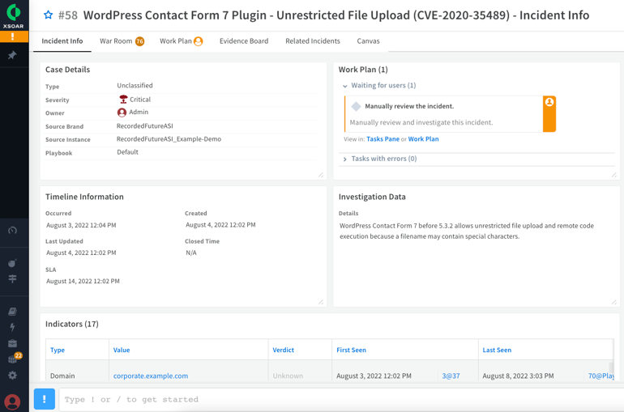The image size is (624, 412).
Task: Collapse the Waiting for users section
Action: (x=344, y=86)
